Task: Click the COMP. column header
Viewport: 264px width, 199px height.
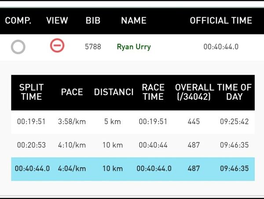Action: point(18,21)
